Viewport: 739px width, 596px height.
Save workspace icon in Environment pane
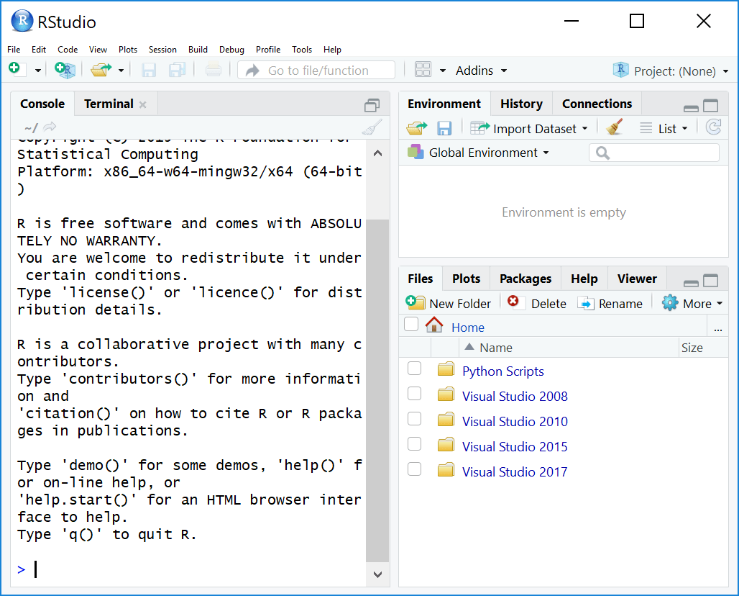pyautogui.click(x=444, y=128)
